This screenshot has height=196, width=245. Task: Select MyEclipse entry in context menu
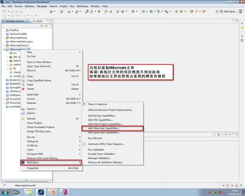pyautogui.click(x=51, y=162)
